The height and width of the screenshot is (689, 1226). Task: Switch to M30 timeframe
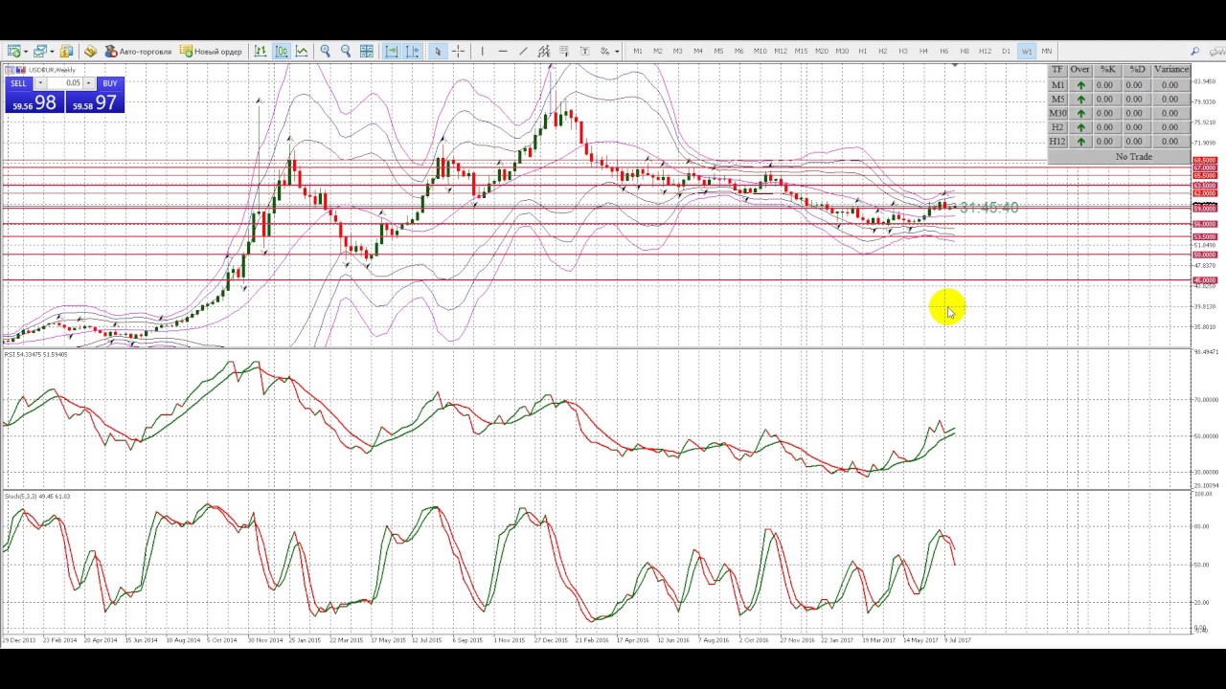click(842, 51)
